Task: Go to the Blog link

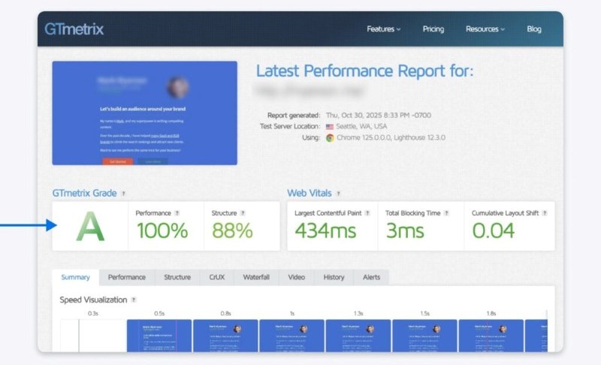Action: pyautogui.click(x=534, y=29)
